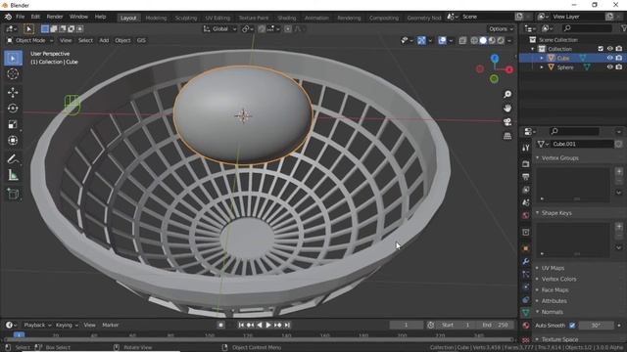Open the Scene properties tab
627x352 pixels.
tap(526, 202)
